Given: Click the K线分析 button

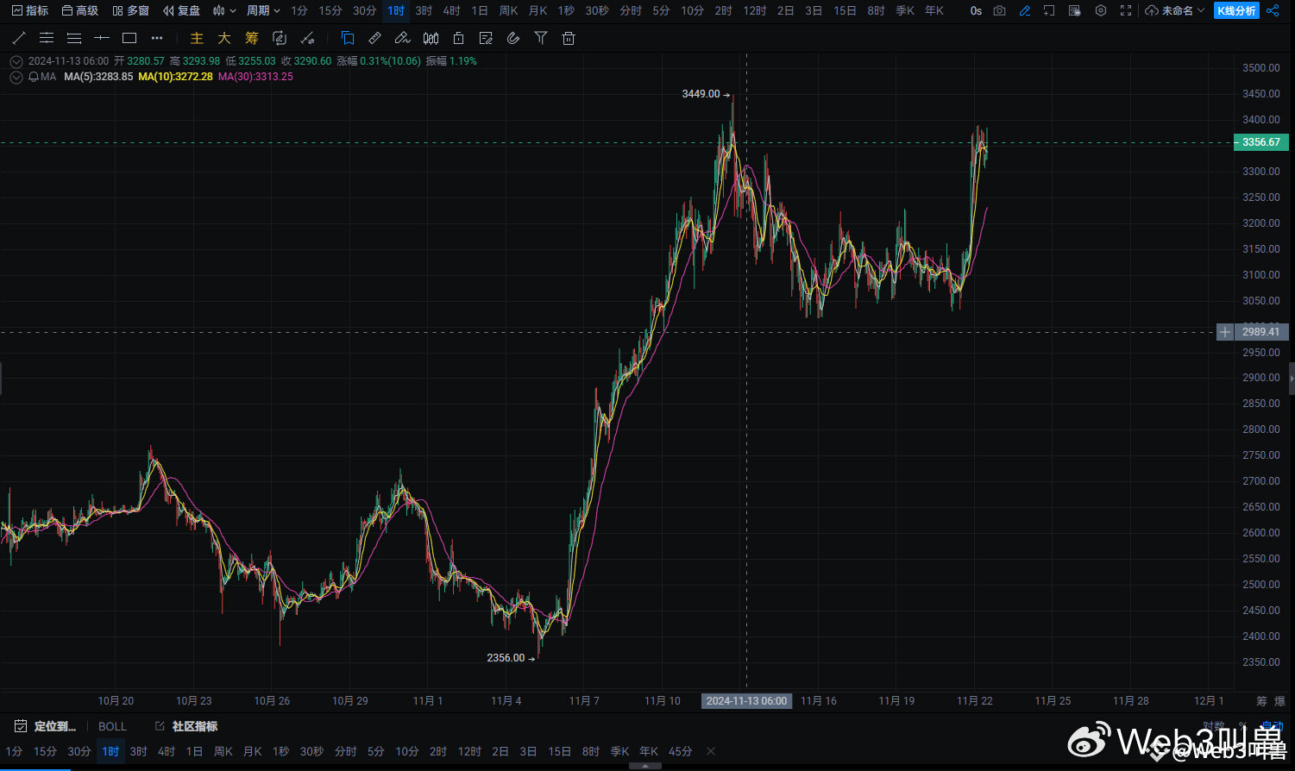Looking at the screenshot, I should pyautogui.click(x=1236, y=10).
